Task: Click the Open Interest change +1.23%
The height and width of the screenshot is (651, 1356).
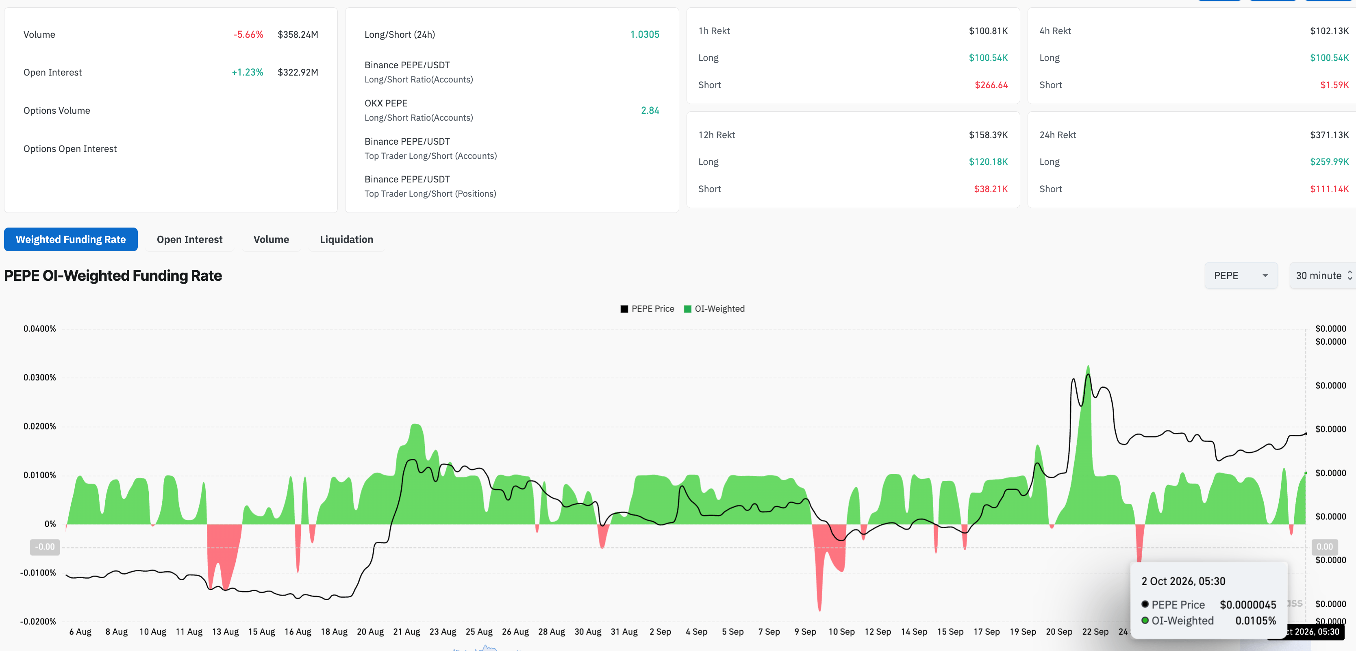Action: point(248,72)
